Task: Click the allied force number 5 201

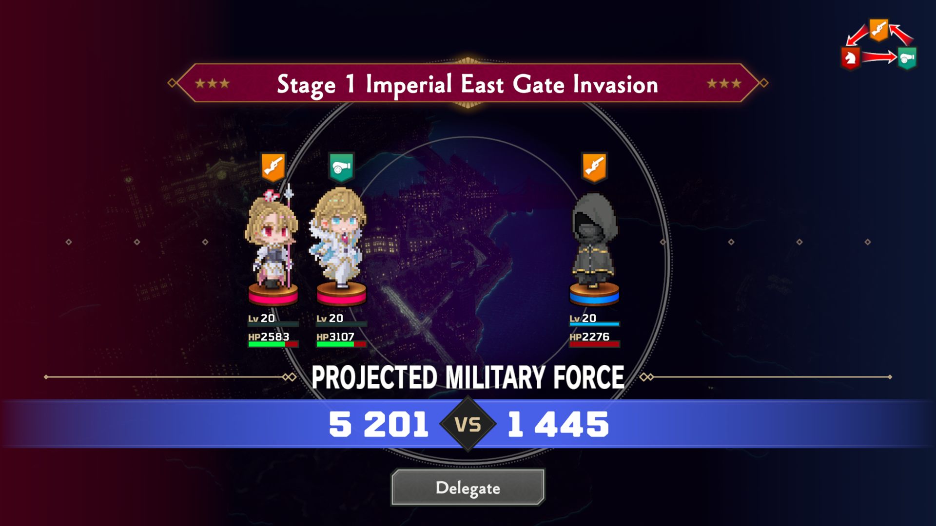Action: point(379,424)
